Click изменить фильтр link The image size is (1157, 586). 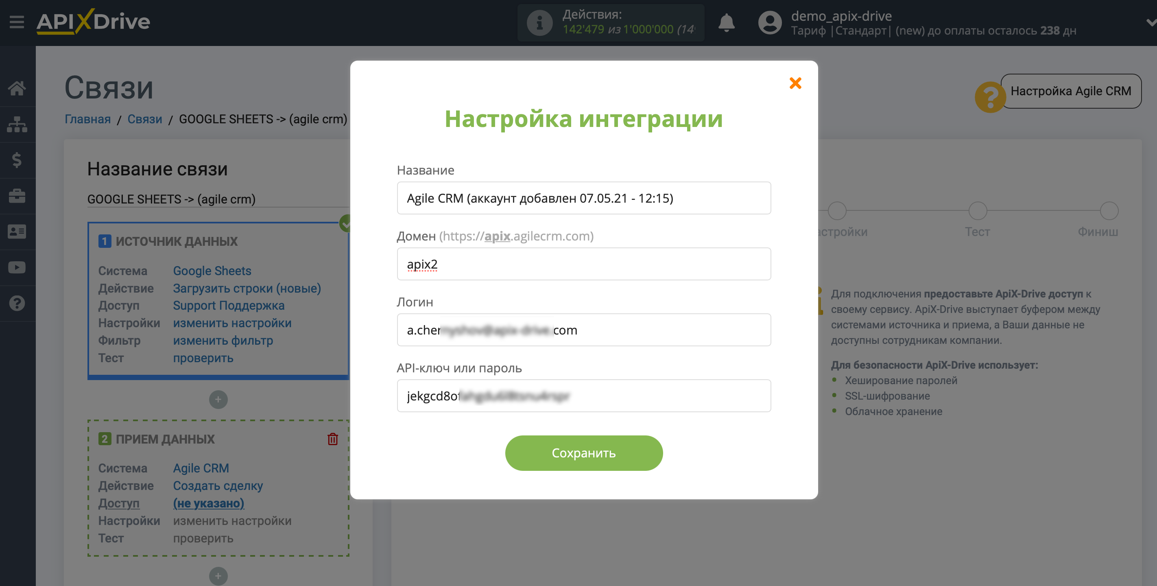[x=223, y=341]
